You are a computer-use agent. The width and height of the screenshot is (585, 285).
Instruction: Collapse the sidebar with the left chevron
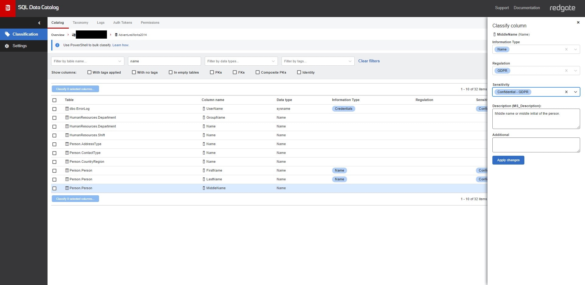pos(39,23)
